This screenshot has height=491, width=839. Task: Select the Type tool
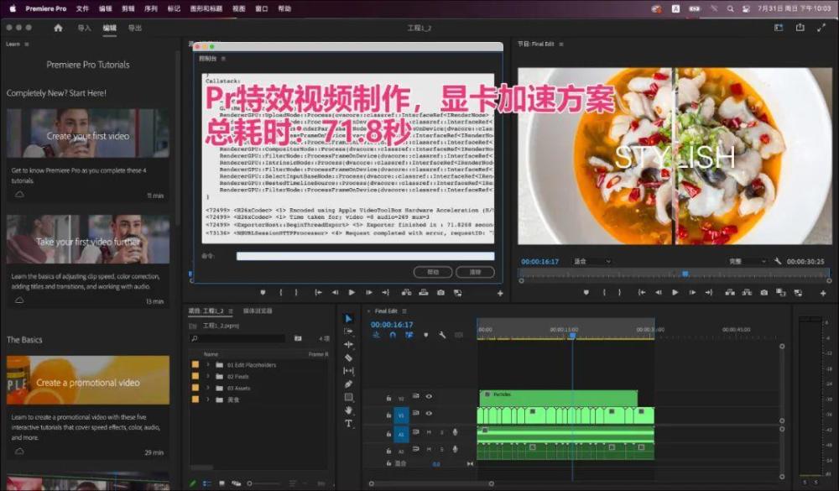tap(349, 423)
